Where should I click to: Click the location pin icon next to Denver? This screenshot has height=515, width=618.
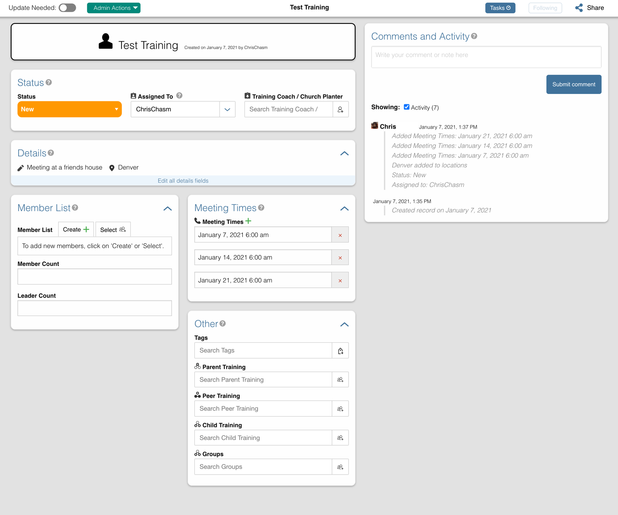[x=112, y=167]
